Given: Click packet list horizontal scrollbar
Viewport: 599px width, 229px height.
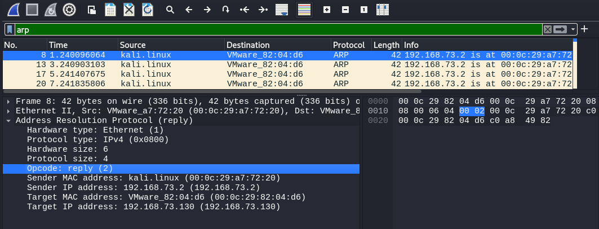Looking at the screenshot, I should tap(212, 91).
